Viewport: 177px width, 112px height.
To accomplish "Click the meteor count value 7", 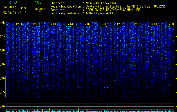I will tap(40, 13).
